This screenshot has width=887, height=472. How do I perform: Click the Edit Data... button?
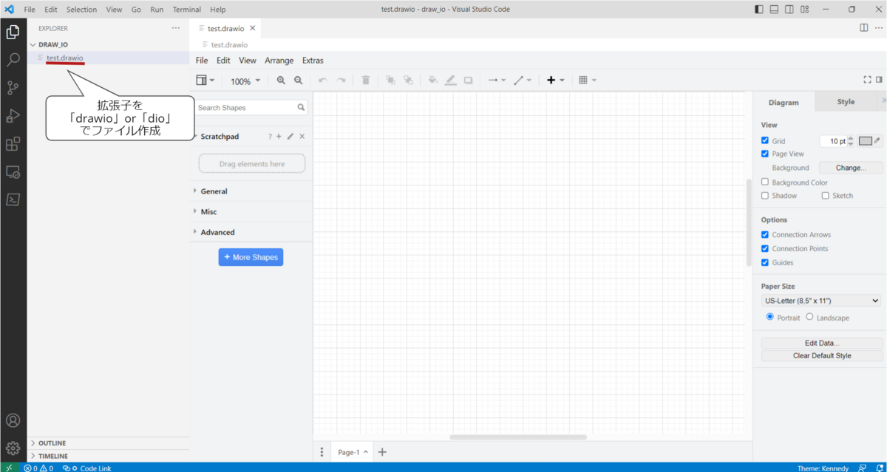[822, 343]
